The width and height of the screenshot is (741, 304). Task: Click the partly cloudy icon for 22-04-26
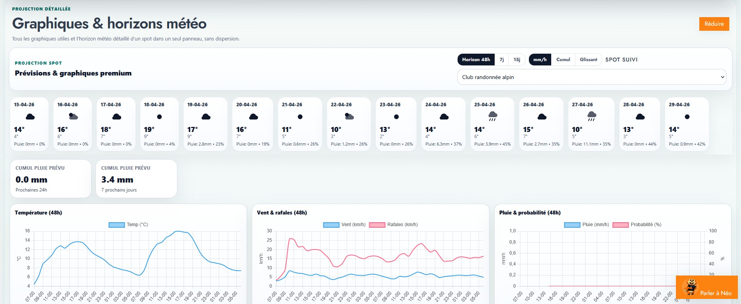pyautogui.click(x=349, y=116)
